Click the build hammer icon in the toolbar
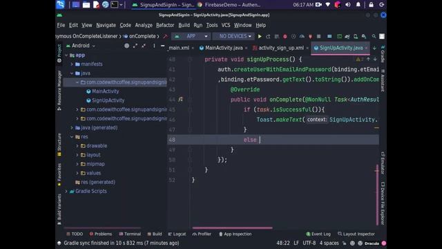The height and width of the screenshot is (249, 442). (x=165, y=37)
